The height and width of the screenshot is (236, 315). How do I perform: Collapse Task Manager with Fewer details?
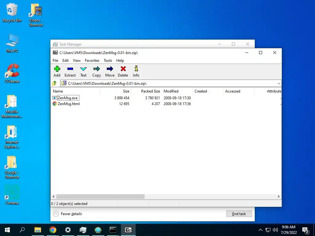[67, 214]
